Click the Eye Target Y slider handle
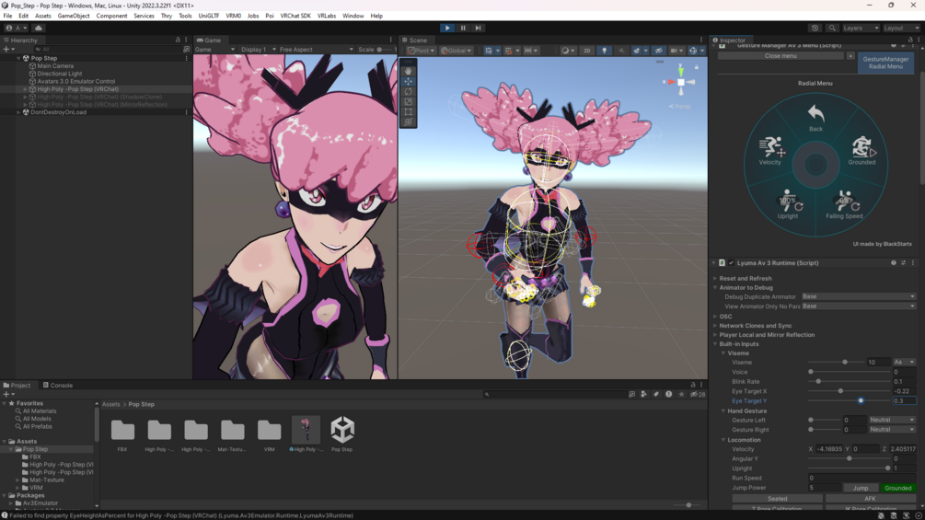The width and height of the screenshot is (925, 520). pos(861,401)
